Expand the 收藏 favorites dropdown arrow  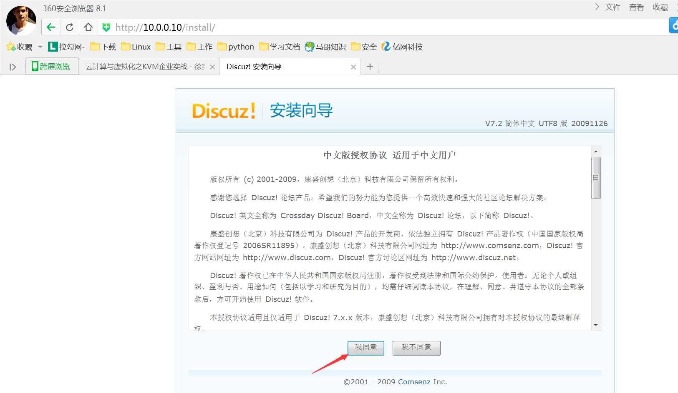point(40,47)
